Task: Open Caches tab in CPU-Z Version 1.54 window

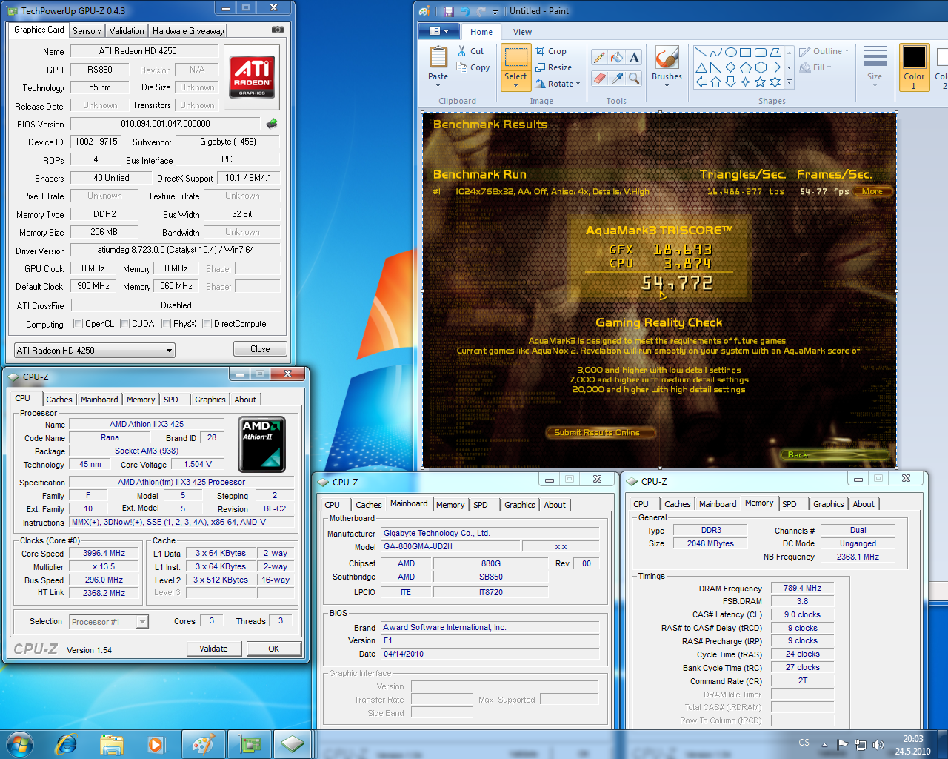Action: pyautogui.click(x=59, y=400)
